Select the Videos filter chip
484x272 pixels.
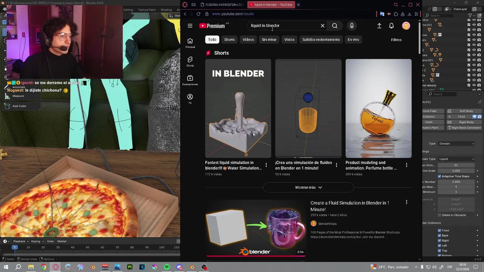(x=248, y=40)
